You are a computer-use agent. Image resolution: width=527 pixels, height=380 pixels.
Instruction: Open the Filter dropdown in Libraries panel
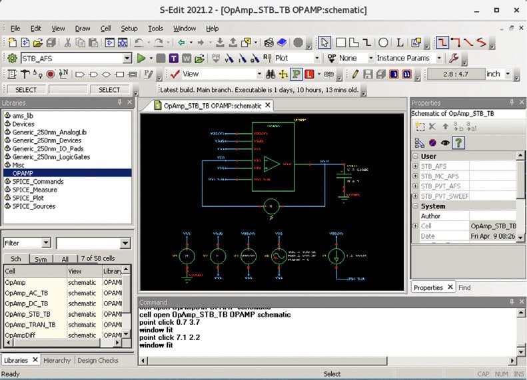click(x=46, y=243)
